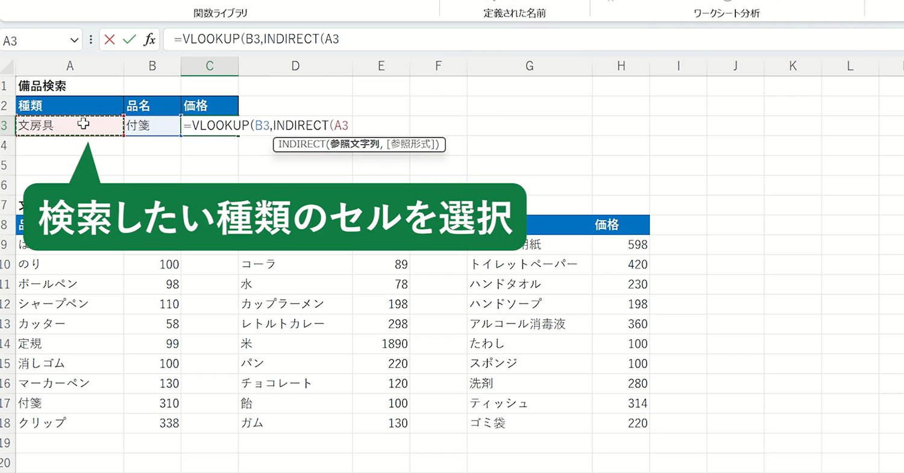Click the cell containing チョコレート
The height and width of the screenshot is (473, 904).
click(295, 383)
